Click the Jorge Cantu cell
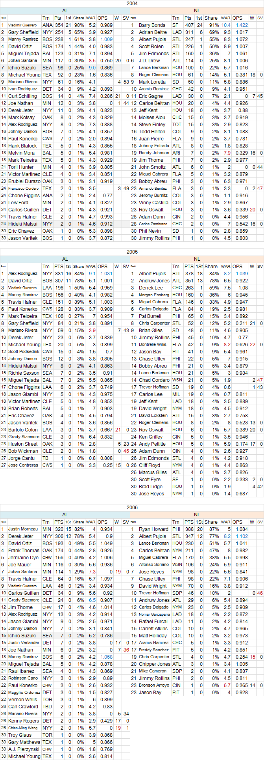Screen dimensions: 264x760 tap(24, 458)
